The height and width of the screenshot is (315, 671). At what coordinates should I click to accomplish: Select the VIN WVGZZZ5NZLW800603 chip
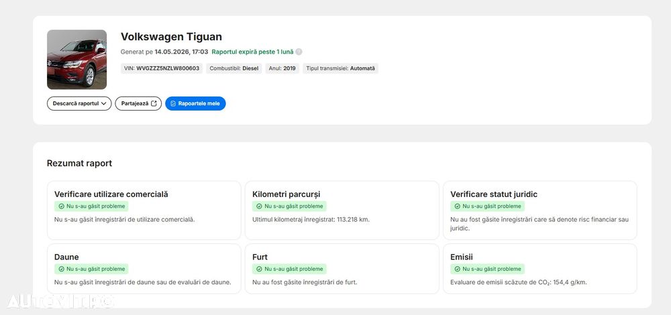[162, 68]
